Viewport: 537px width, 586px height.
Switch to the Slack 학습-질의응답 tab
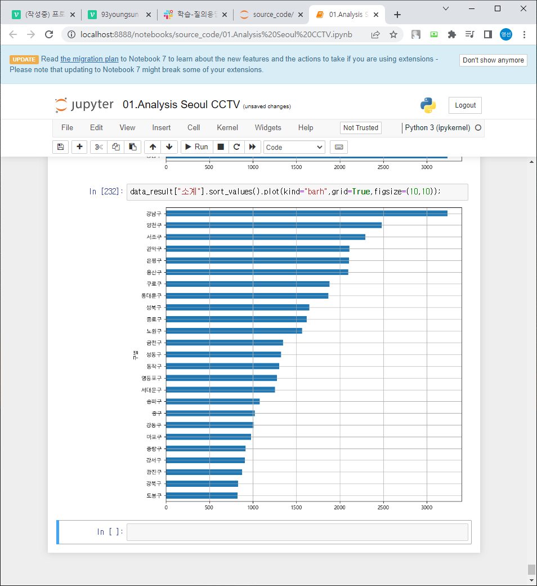(196, 15)
